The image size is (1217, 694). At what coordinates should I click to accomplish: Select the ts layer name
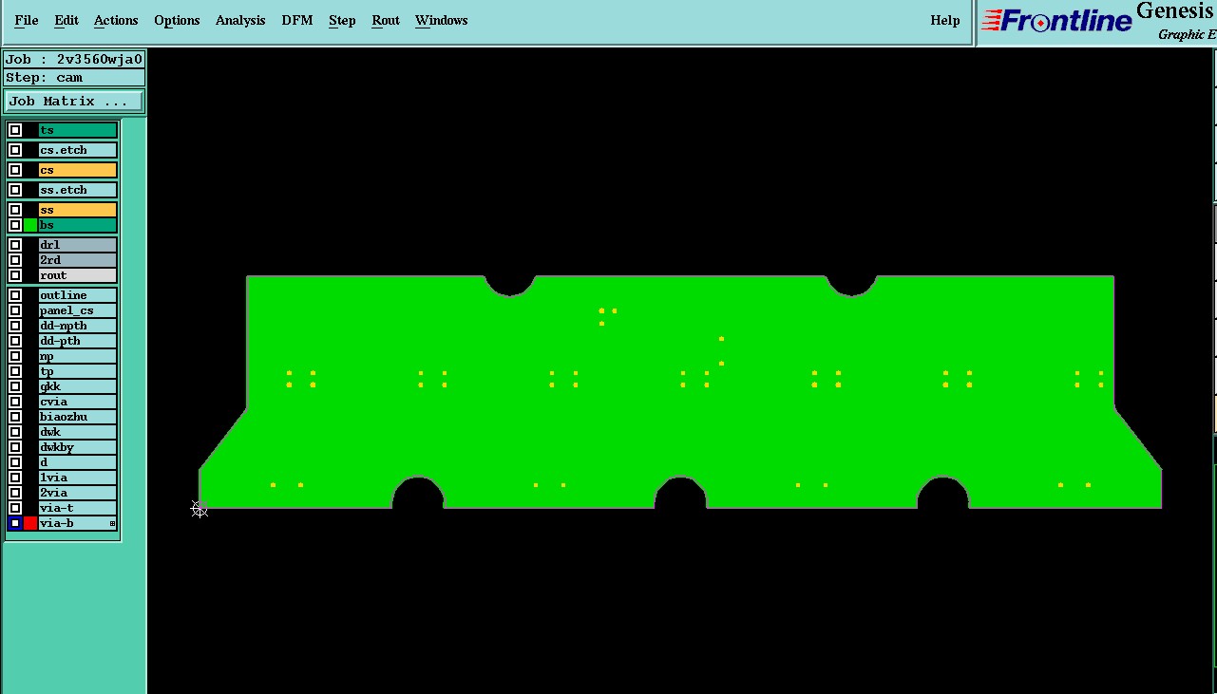tap(78, 130)
